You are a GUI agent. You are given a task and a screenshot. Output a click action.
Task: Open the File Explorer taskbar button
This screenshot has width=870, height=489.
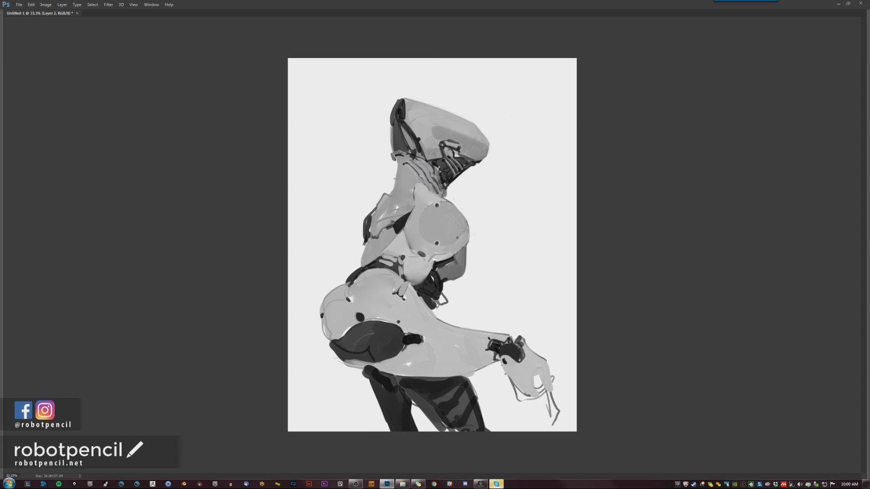click(402, 484)
